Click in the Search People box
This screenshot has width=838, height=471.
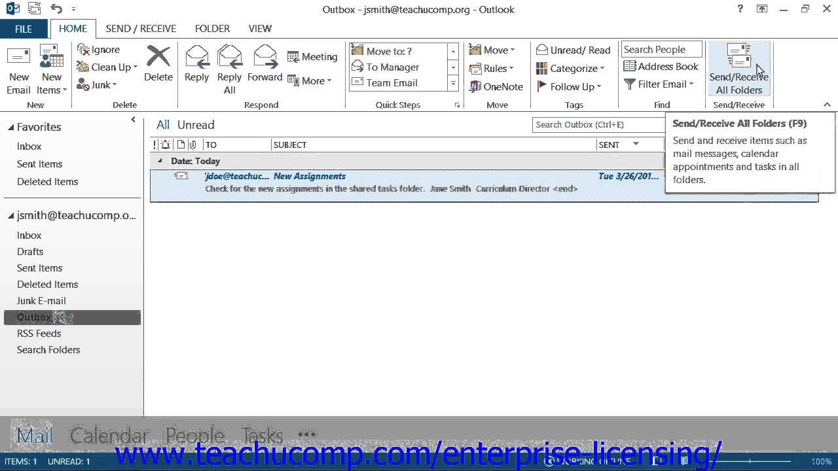661,50
